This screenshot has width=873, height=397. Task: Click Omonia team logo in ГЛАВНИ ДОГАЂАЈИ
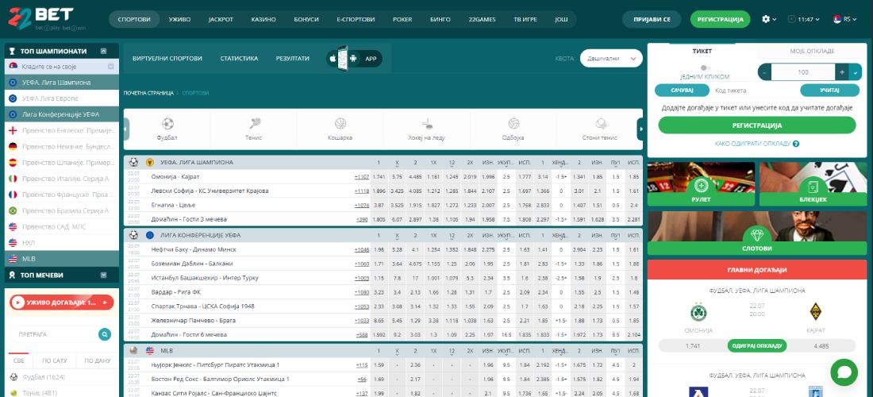(x=698, y=312)
